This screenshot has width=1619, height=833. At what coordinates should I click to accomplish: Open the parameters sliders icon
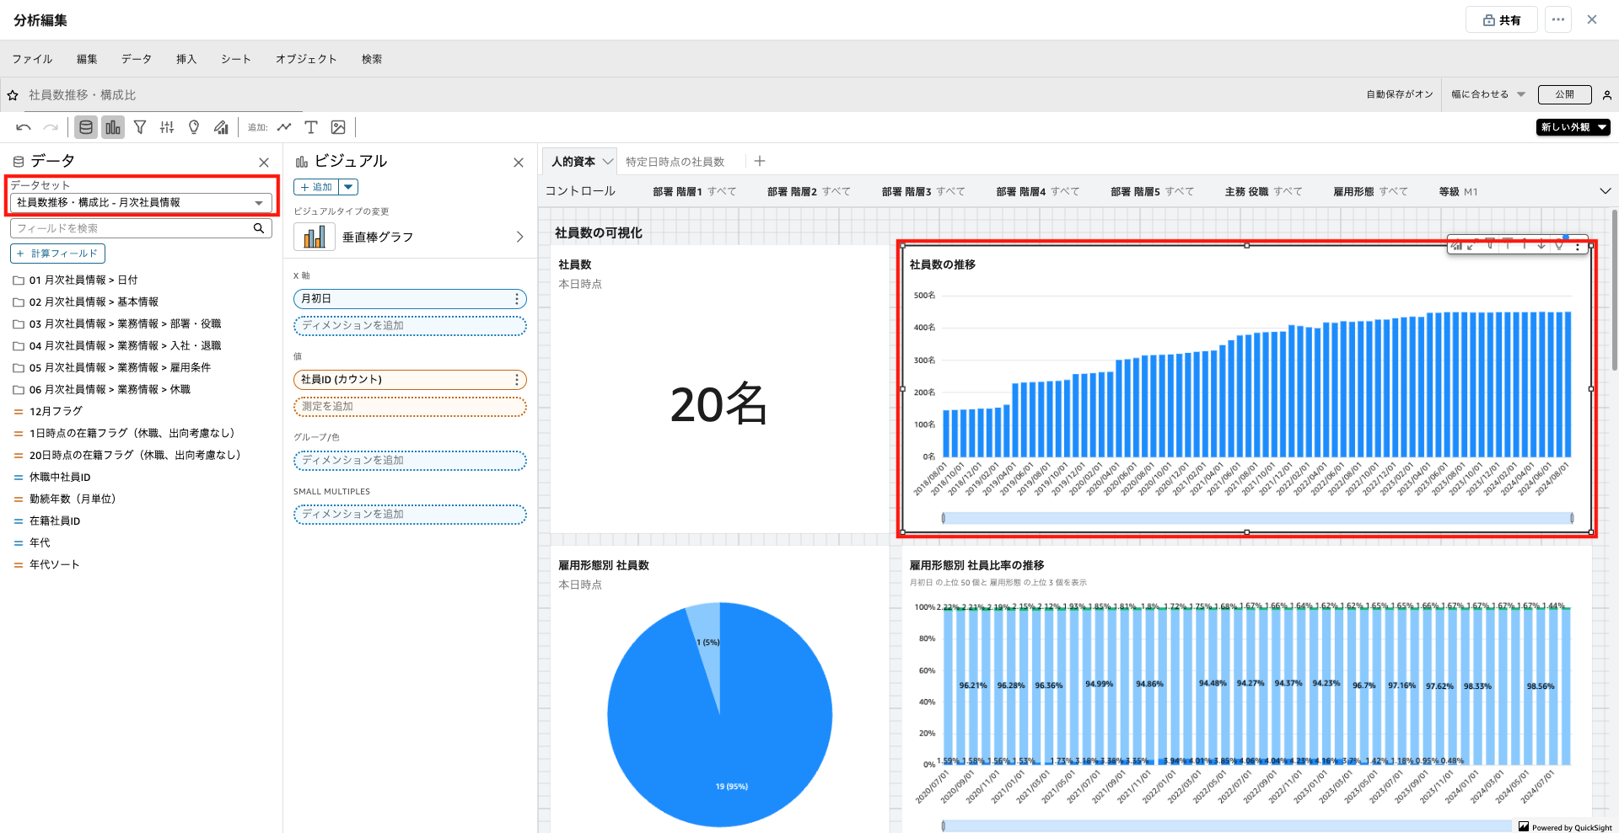(x=167, y=127)
